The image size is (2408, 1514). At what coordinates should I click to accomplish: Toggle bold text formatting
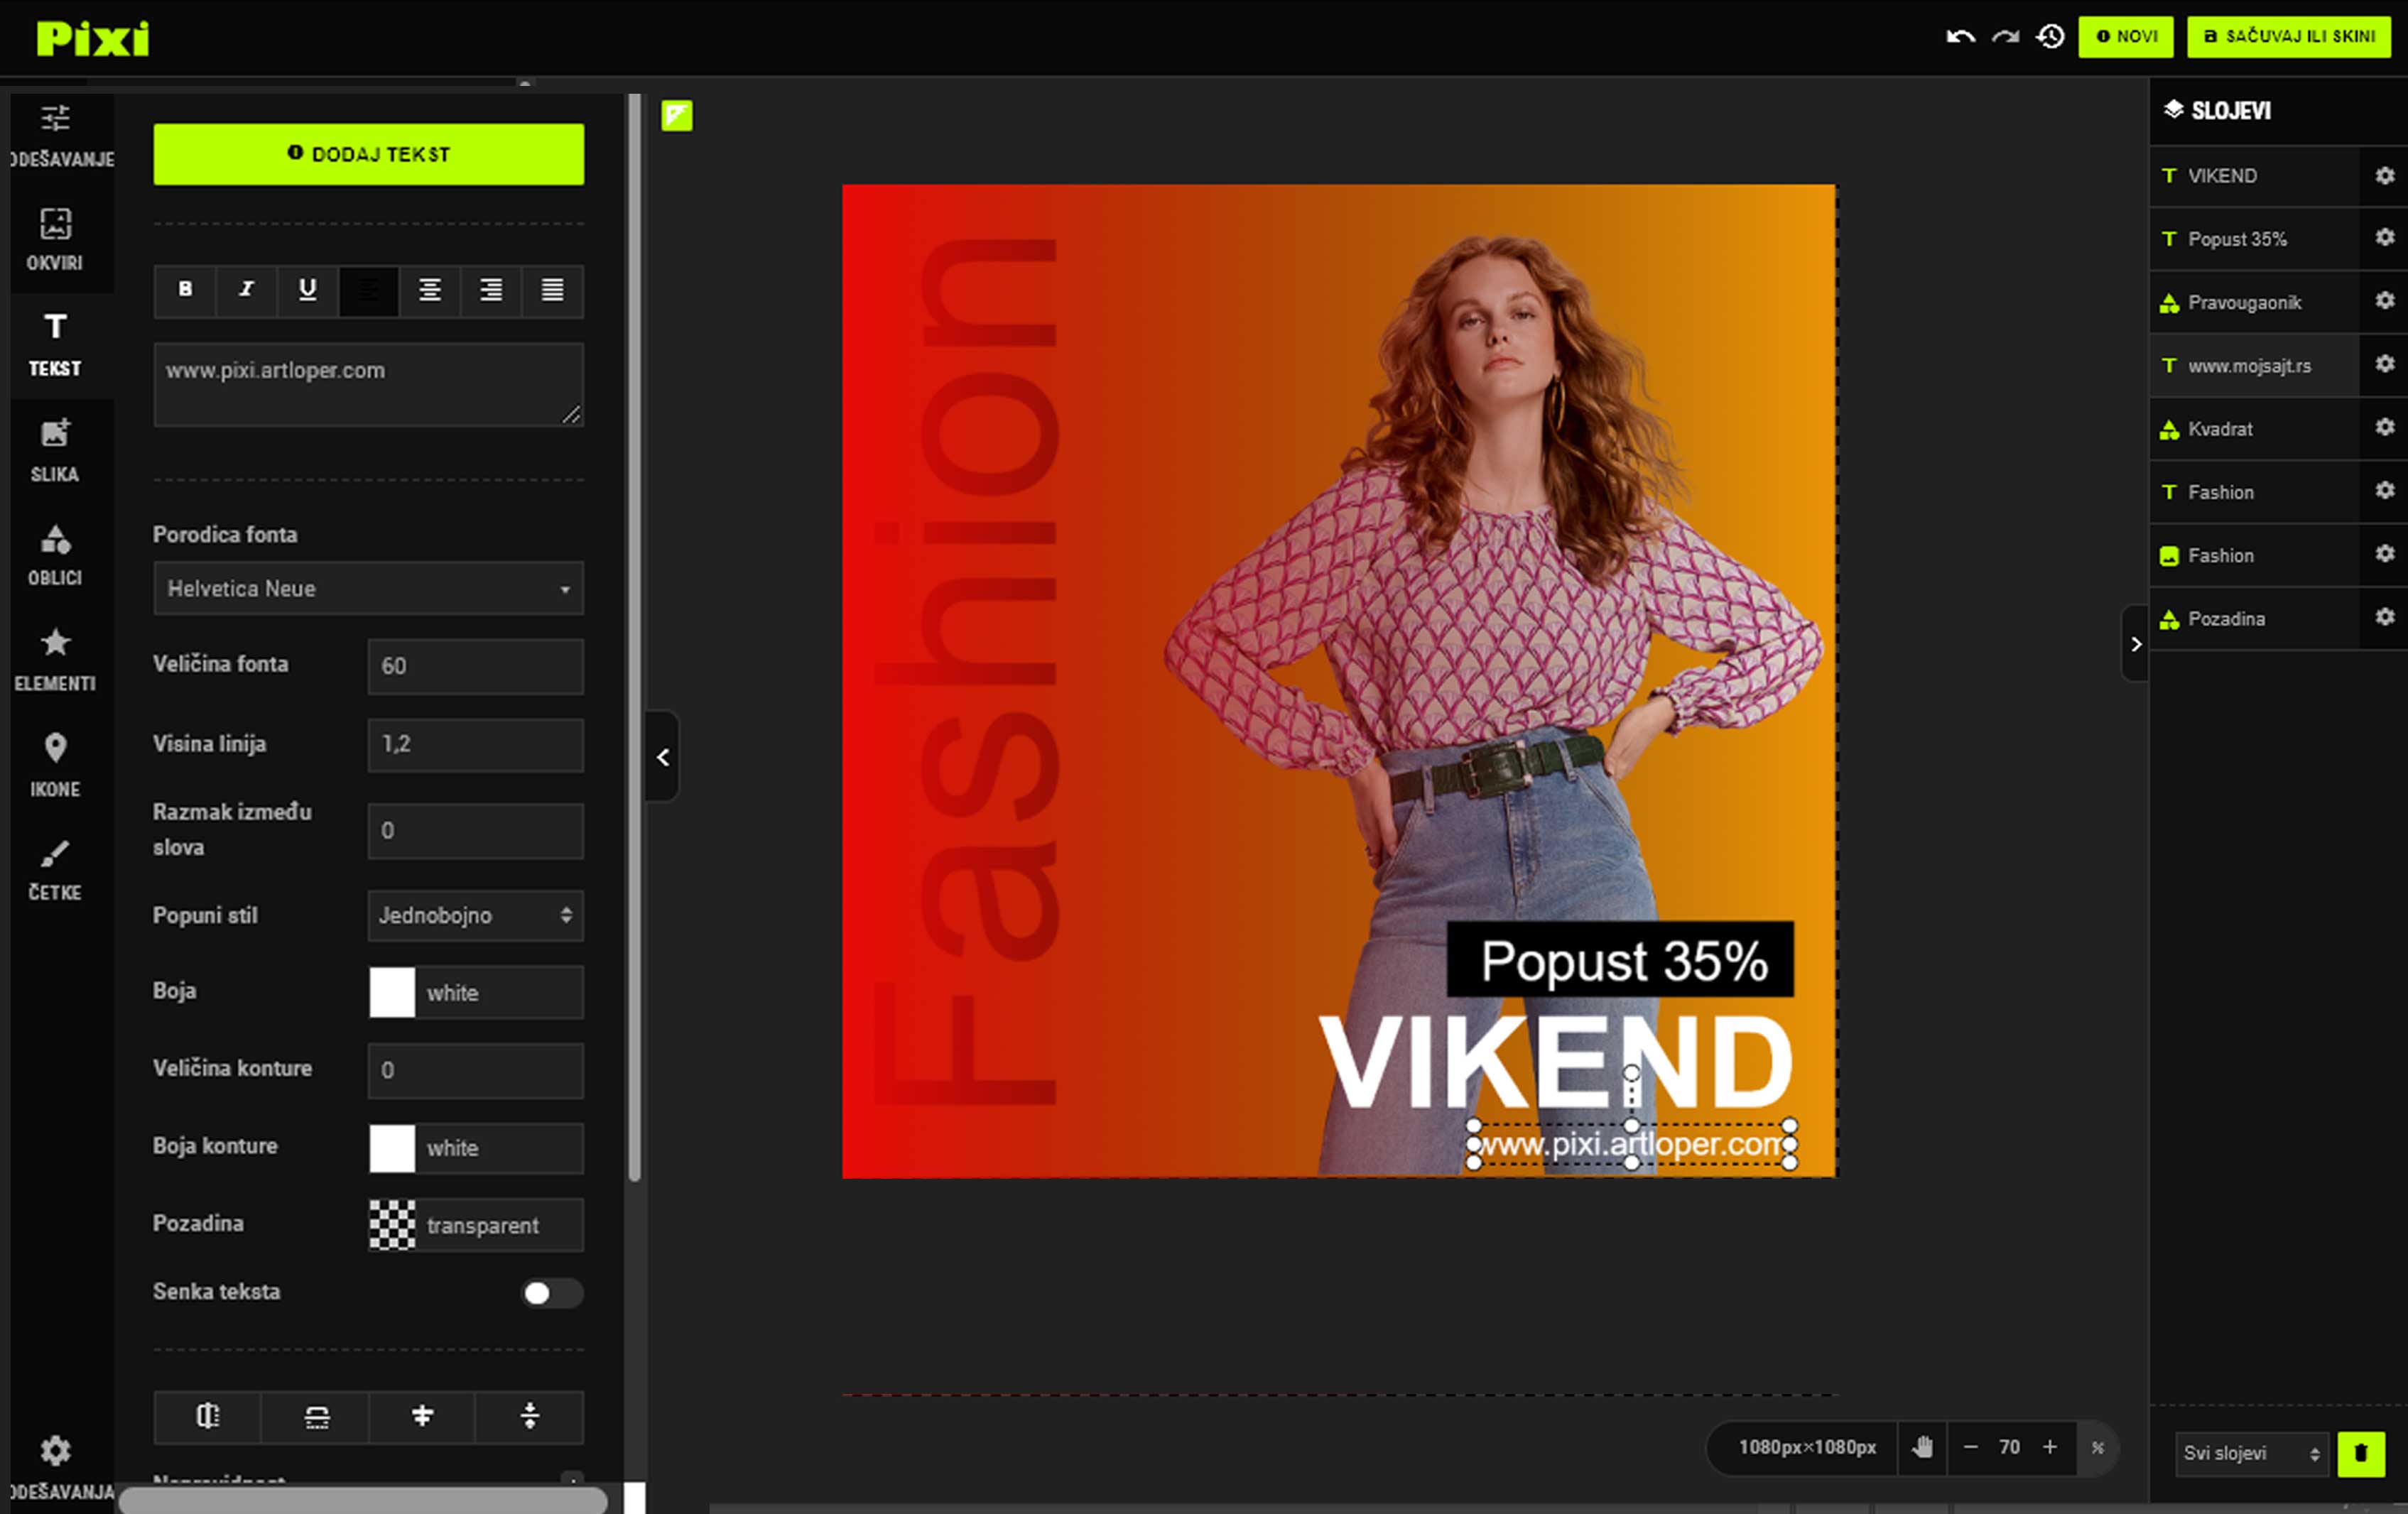tap(185, 290)
